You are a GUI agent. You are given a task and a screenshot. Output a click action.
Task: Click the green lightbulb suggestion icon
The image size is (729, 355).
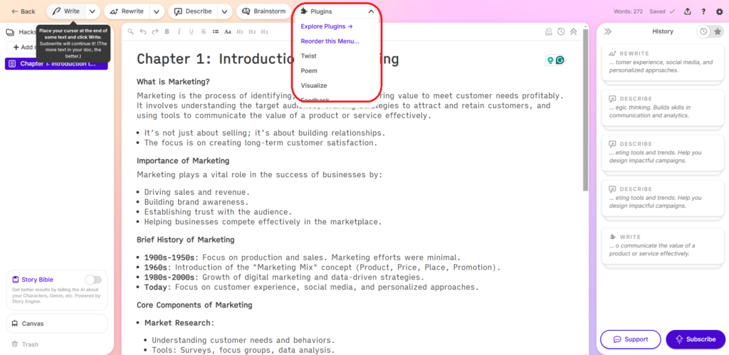click(x=551, y=60)
